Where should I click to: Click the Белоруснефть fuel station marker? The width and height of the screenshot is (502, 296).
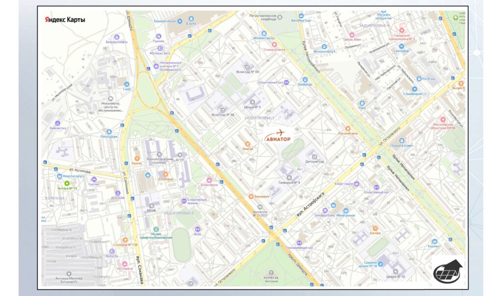click(x=117, y=37)
